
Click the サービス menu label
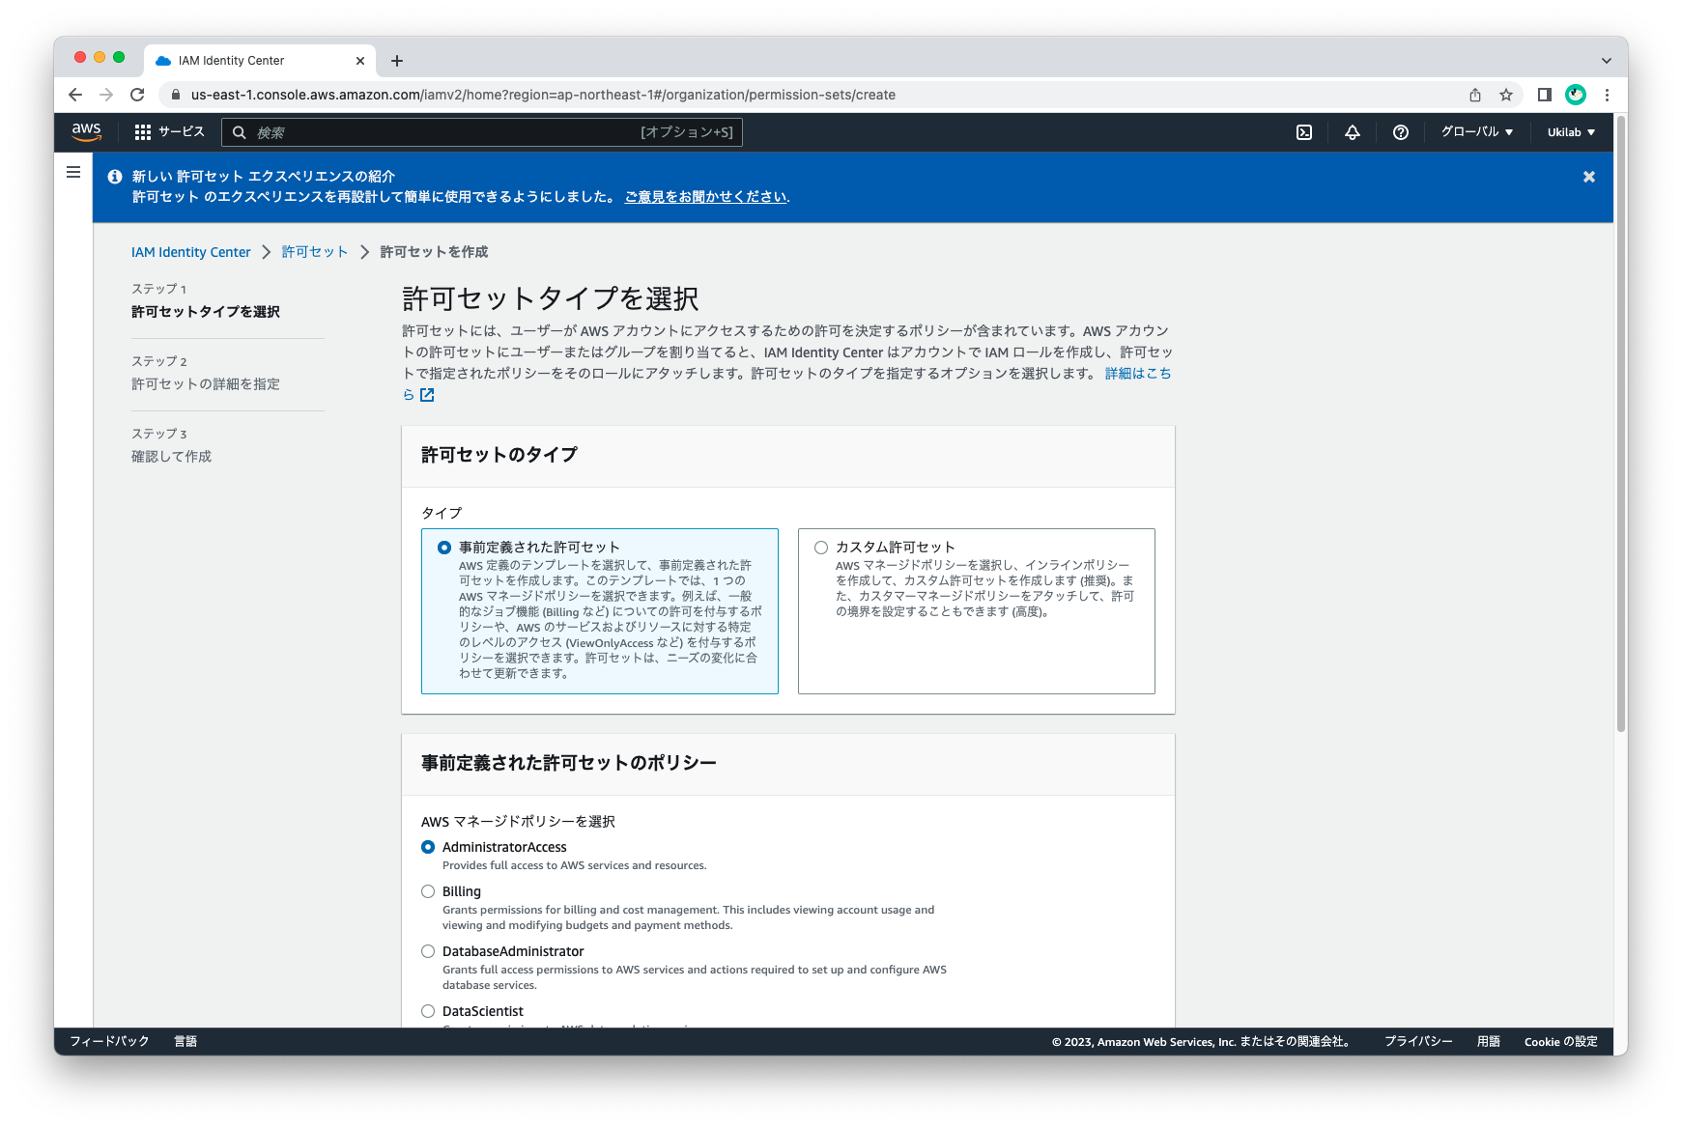182,132
